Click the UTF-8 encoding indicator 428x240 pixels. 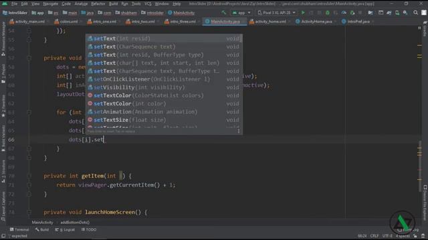[387, 236]
